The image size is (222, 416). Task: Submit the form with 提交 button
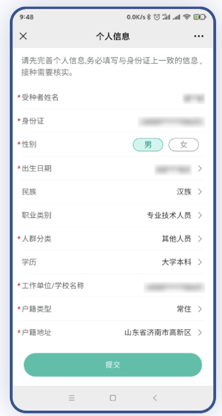113,365
